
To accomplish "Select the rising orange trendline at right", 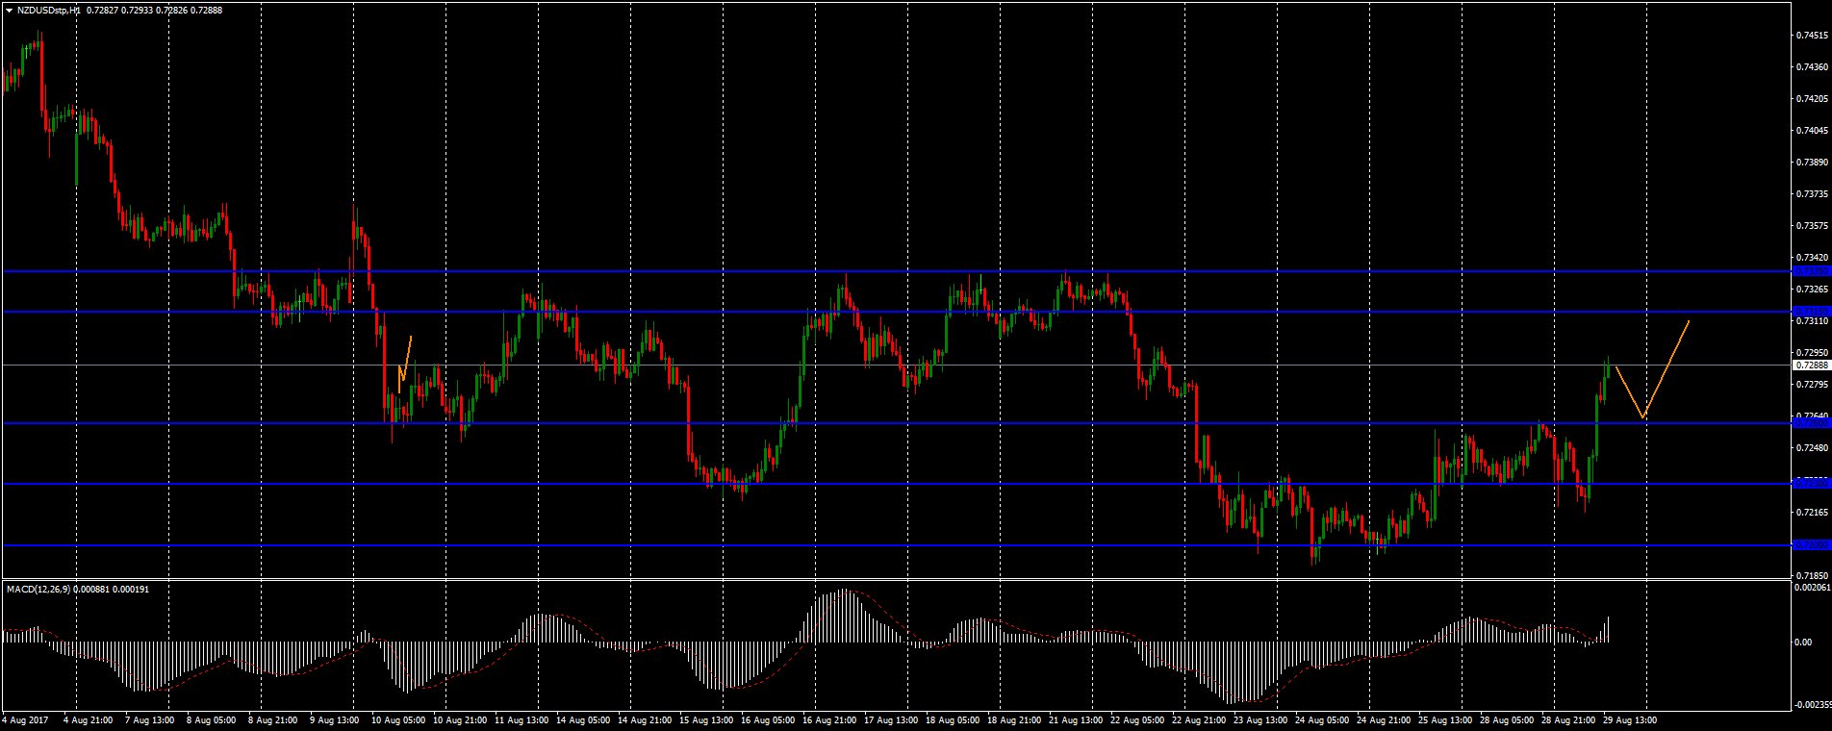I will [x=1666, y=369].
